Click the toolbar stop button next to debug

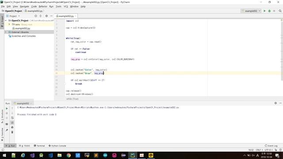pos(274,11)
